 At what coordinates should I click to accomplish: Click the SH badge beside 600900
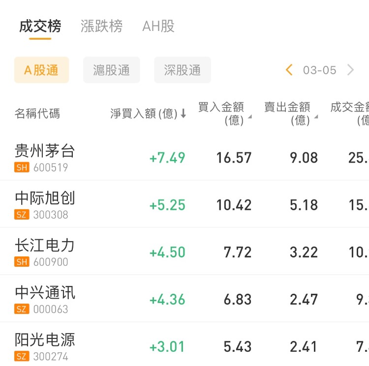pyautogui.click(x=22, y=262)
